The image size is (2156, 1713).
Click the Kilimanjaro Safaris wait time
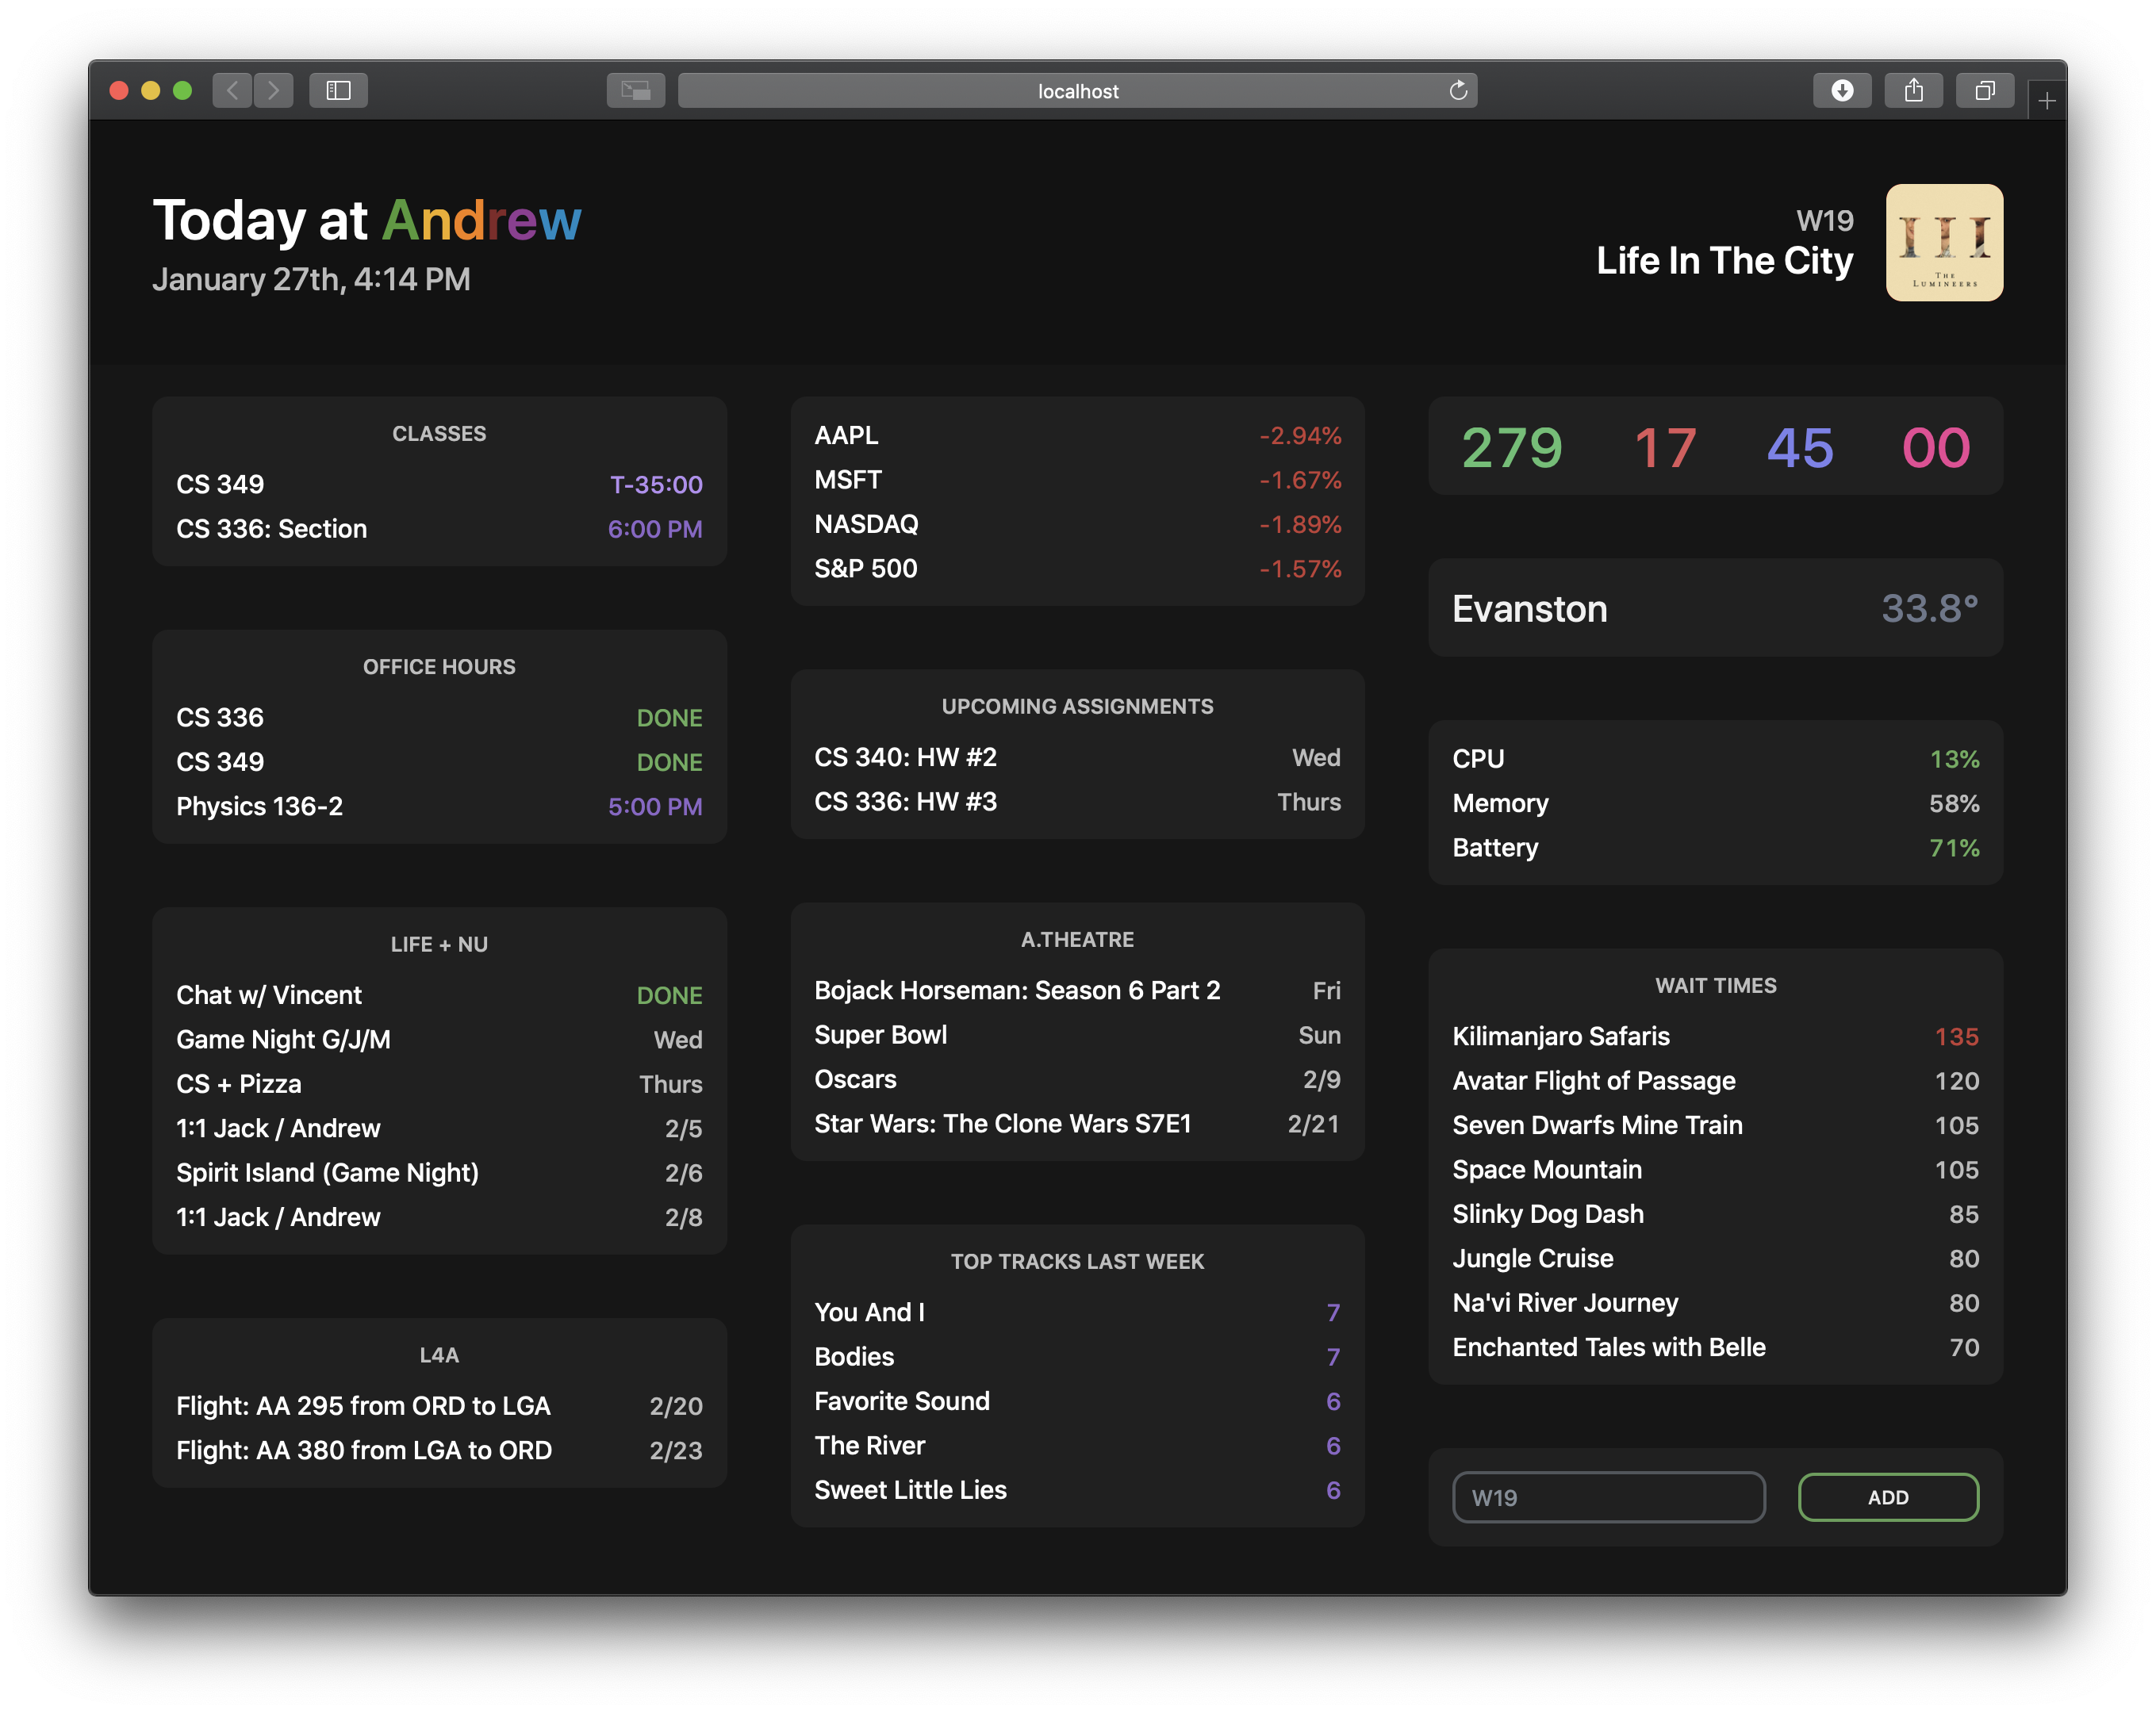tap(1714, 1036)
